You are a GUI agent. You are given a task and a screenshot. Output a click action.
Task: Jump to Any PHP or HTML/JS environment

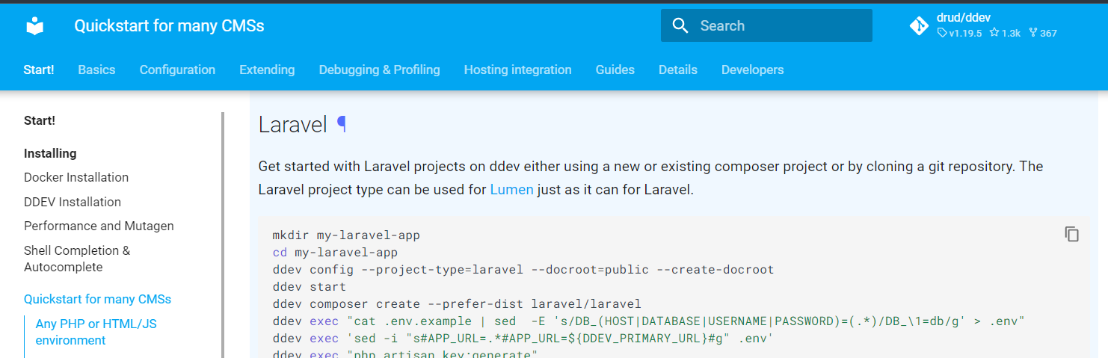coord(96,332)
